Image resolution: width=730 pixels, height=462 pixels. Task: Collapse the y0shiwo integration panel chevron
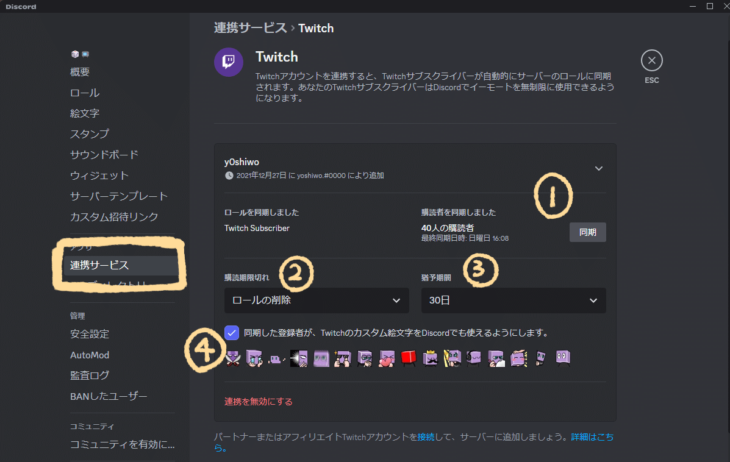tap(598, 168)
